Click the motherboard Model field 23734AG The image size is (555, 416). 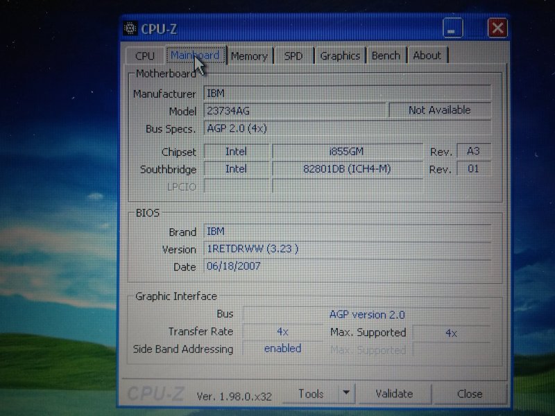click(294, 111)
